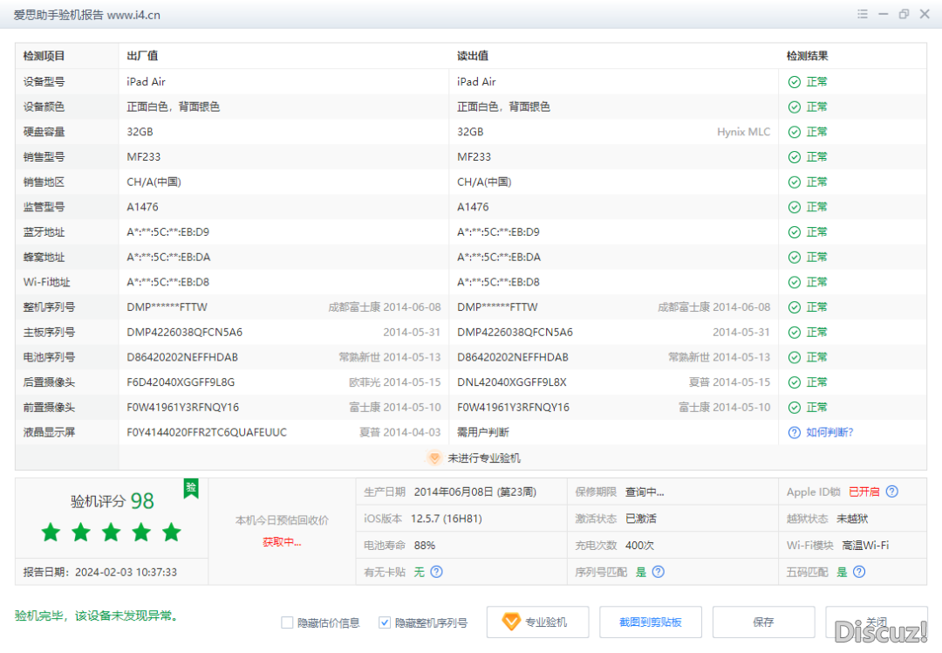Click the question mark icon in 液晶显示屏 row
The width and height of the screenshot is (942, 653).
tap(795, 432)
